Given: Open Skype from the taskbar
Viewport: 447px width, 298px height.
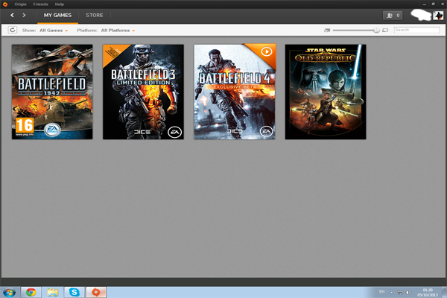Looking at the screenshot, I should (74, 292).
